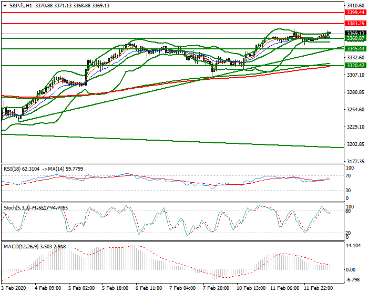This screenshot has width=368, height=294.
Task: Click the 11 Feb 22:00 time label
Action: (318, 288)
